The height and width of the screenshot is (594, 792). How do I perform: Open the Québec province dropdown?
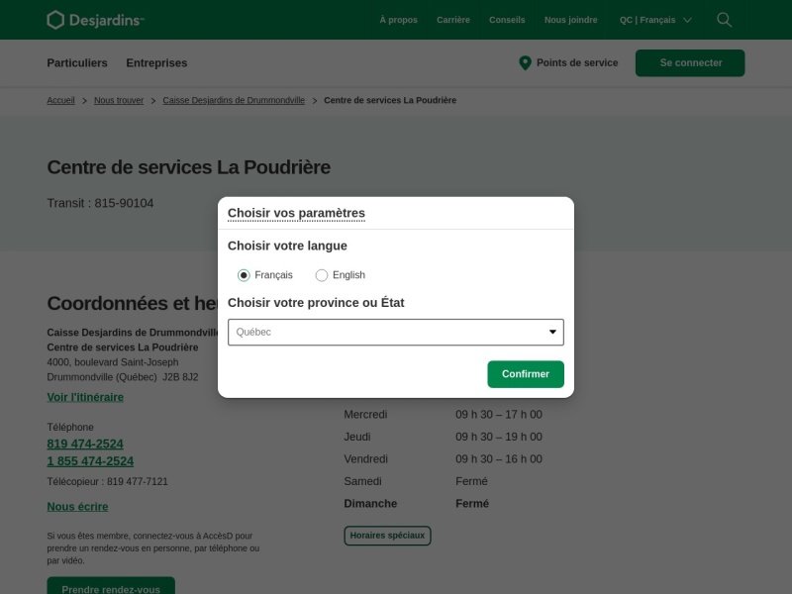pyautogui.click(x=395, y=333)
